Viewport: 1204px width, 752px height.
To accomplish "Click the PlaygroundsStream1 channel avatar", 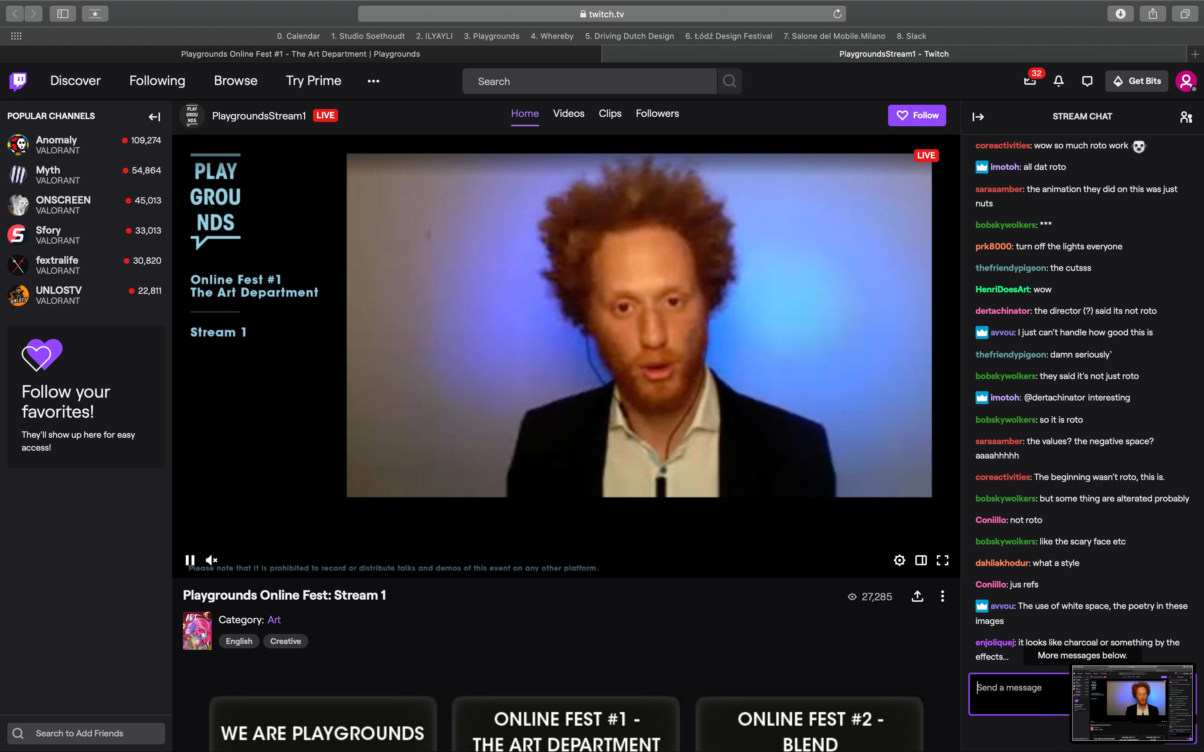I will pos(192,116).
